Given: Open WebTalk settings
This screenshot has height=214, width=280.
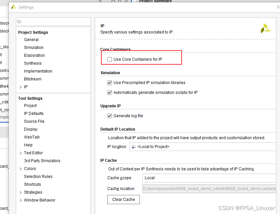Looking at the screenshot, I should [x=32, y=137].
